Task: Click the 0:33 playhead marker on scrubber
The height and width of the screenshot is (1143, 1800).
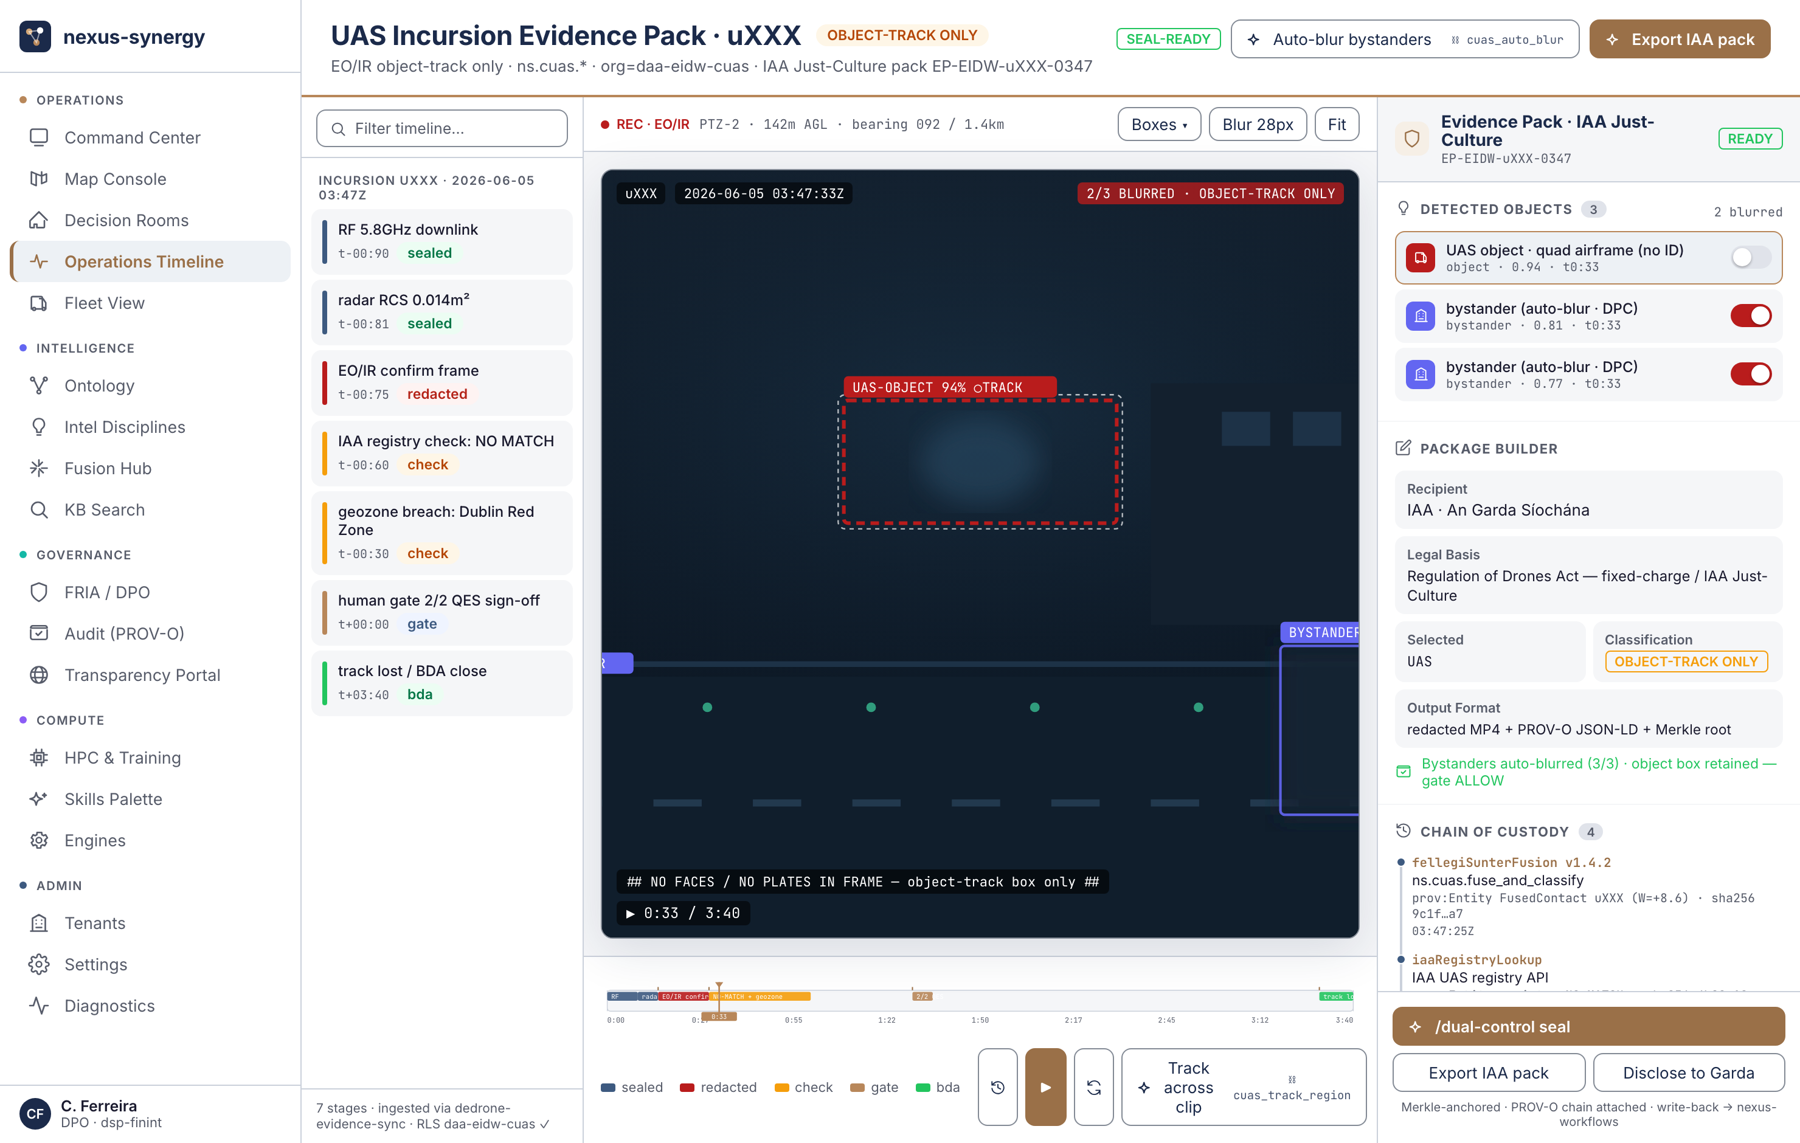Action: [718, 1016]
